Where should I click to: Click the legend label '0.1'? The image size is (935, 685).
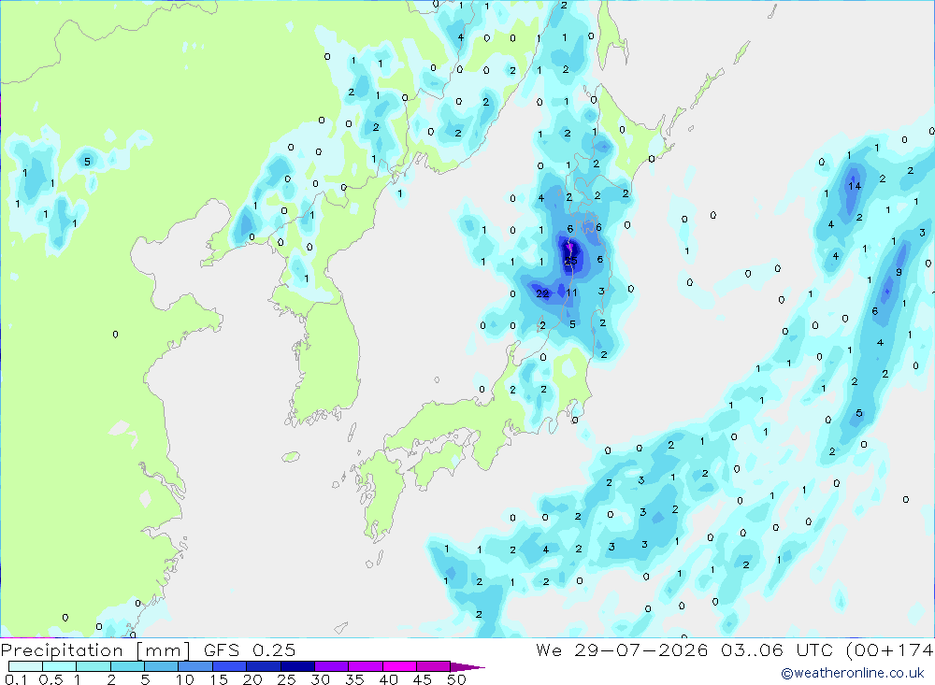coord(16,679)
